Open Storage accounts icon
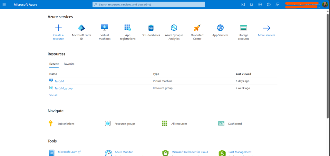330x156 pixels. (x=244, y=28)
